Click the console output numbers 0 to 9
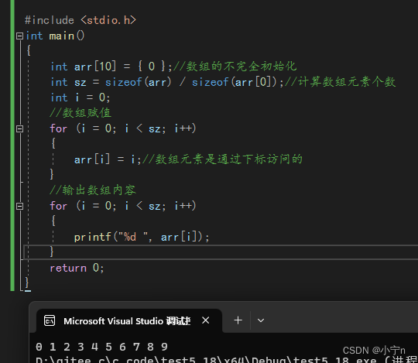The width and height of the screenshot is (418, 363). pos(101,347)
